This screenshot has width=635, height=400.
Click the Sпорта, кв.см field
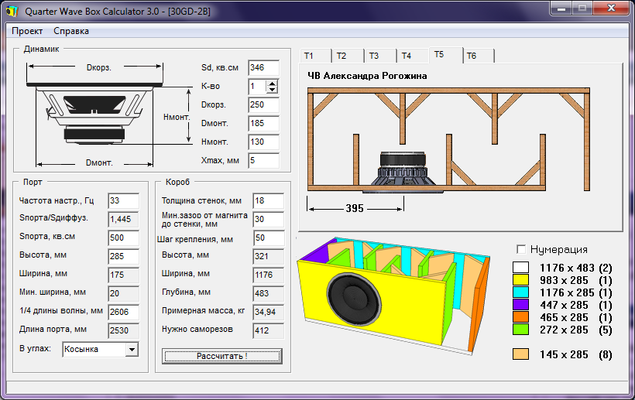(124, 238)
